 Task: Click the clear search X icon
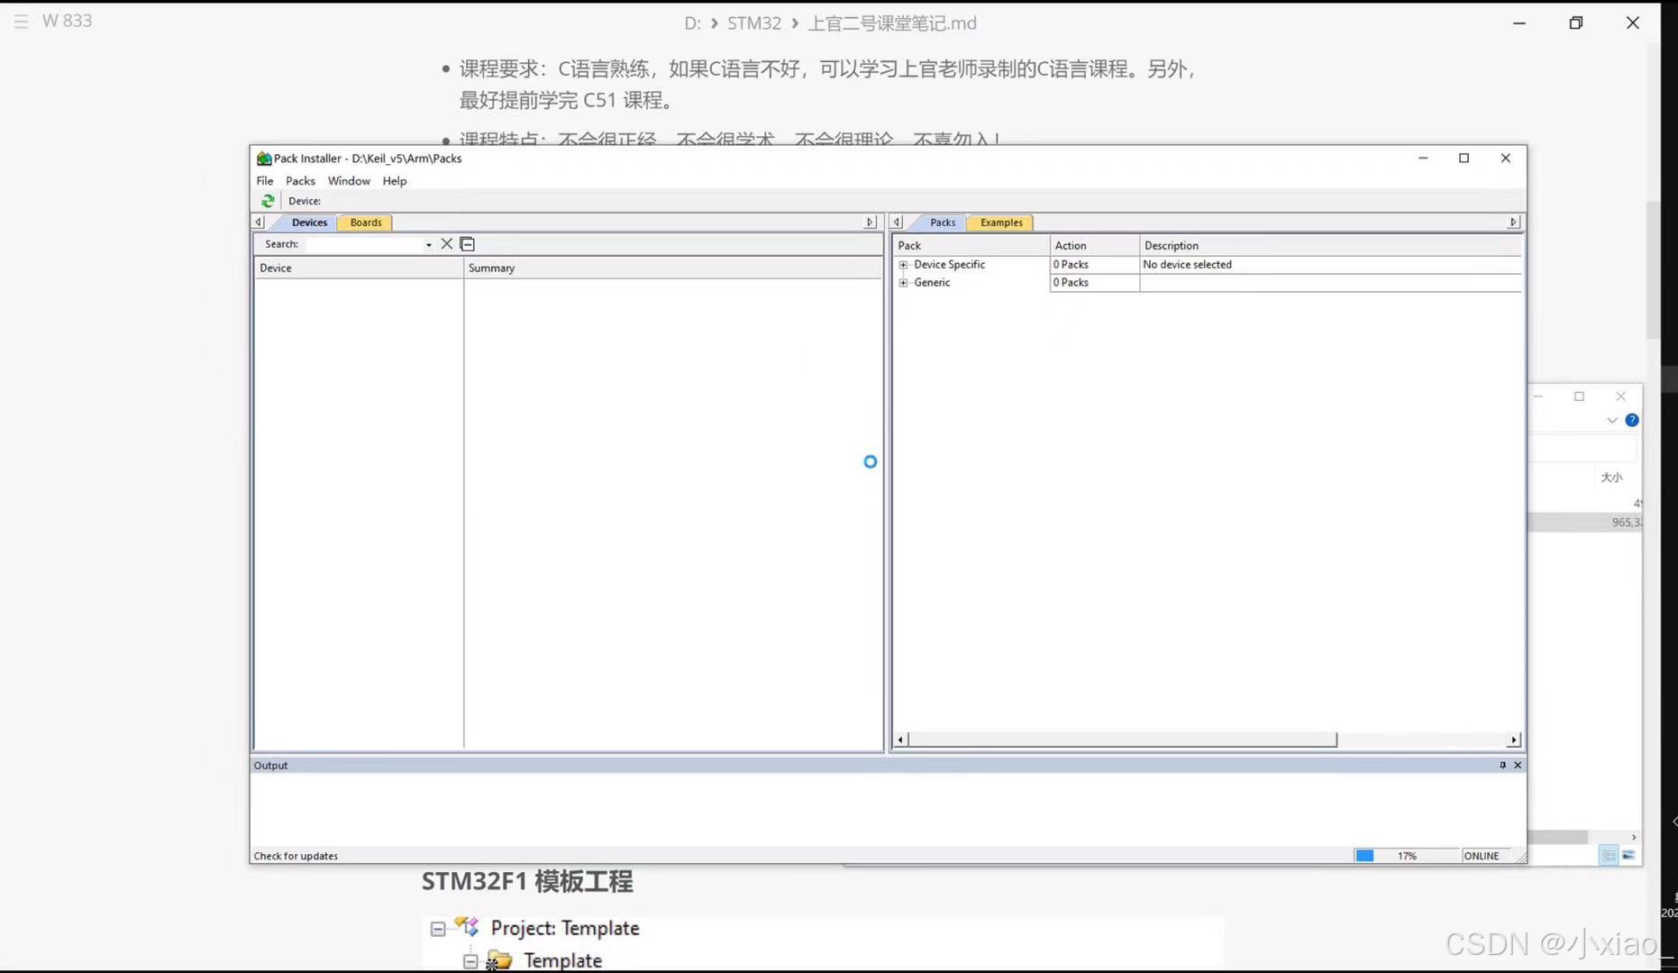pyautogui.click(x=446, y=243)
